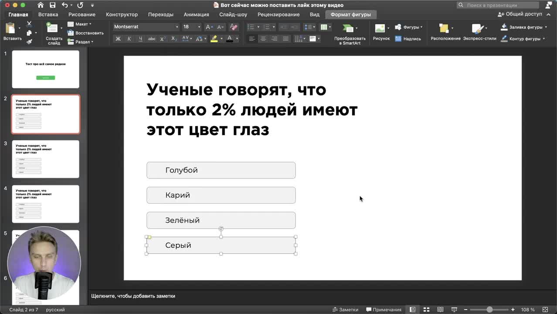The image size is (557, 314).
Task: Decrease the font size
Action: tap(221, 27)
